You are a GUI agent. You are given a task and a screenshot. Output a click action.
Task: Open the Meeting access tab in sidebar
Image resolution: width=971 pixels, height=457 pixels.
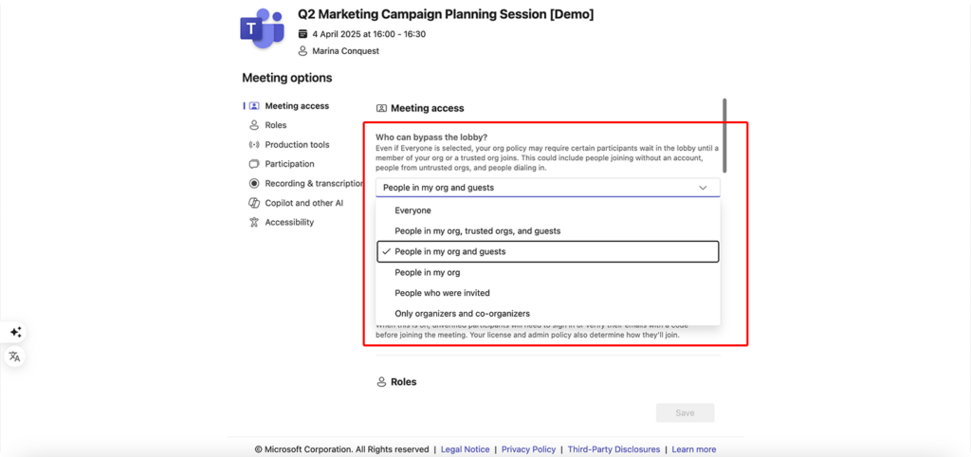tap(297, 106)
